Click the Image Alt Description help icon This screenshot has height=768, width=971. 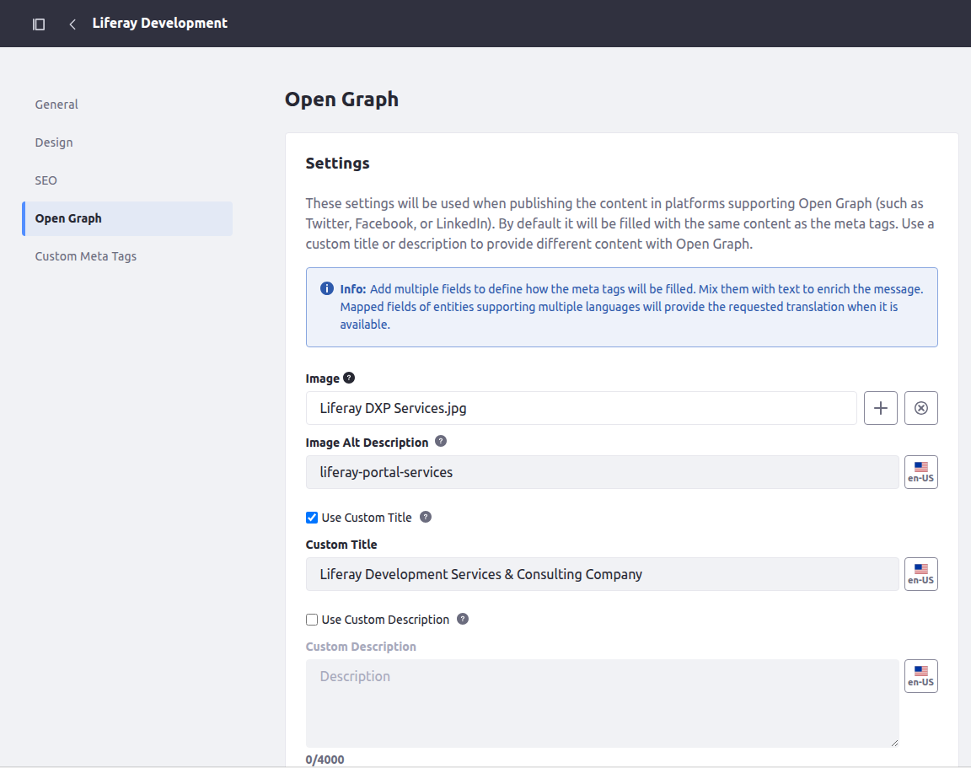tap(441, 441)
